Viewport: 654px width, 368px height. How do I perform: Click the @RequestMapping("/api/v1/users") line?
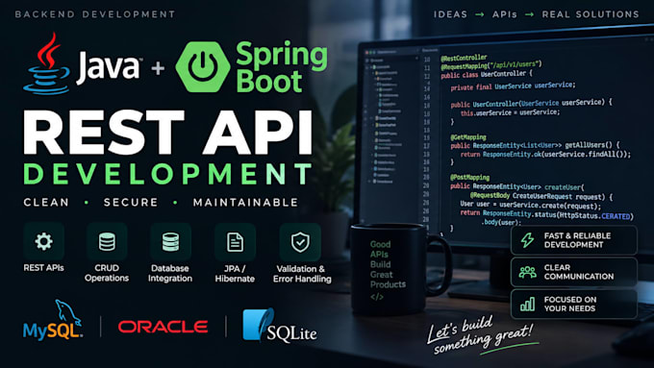[491, 65]
